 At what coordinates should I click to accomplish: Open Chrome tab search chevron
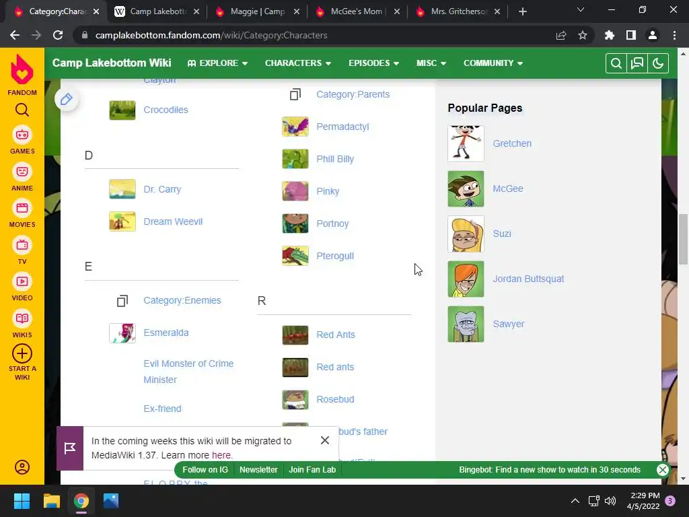(x=581, y=9)
